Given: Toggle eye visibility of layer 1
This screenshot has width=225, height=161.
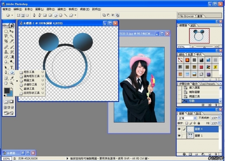Looking at the screenshot, I should [179, 136].
